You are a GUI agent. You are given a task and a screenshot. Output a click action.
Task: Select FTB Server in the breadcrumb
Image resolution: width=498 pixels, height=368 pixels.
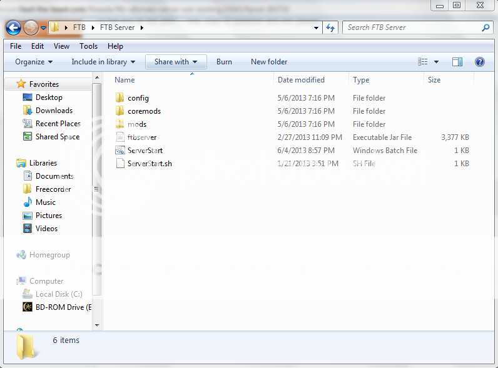click(x=117, y=27)
